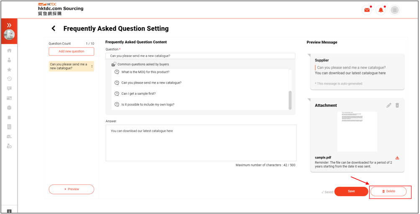Image resolution: width=420 pixels, height=214 pixels.
Task: Remove the attachment with trash icon
Action: click(397, 105)
